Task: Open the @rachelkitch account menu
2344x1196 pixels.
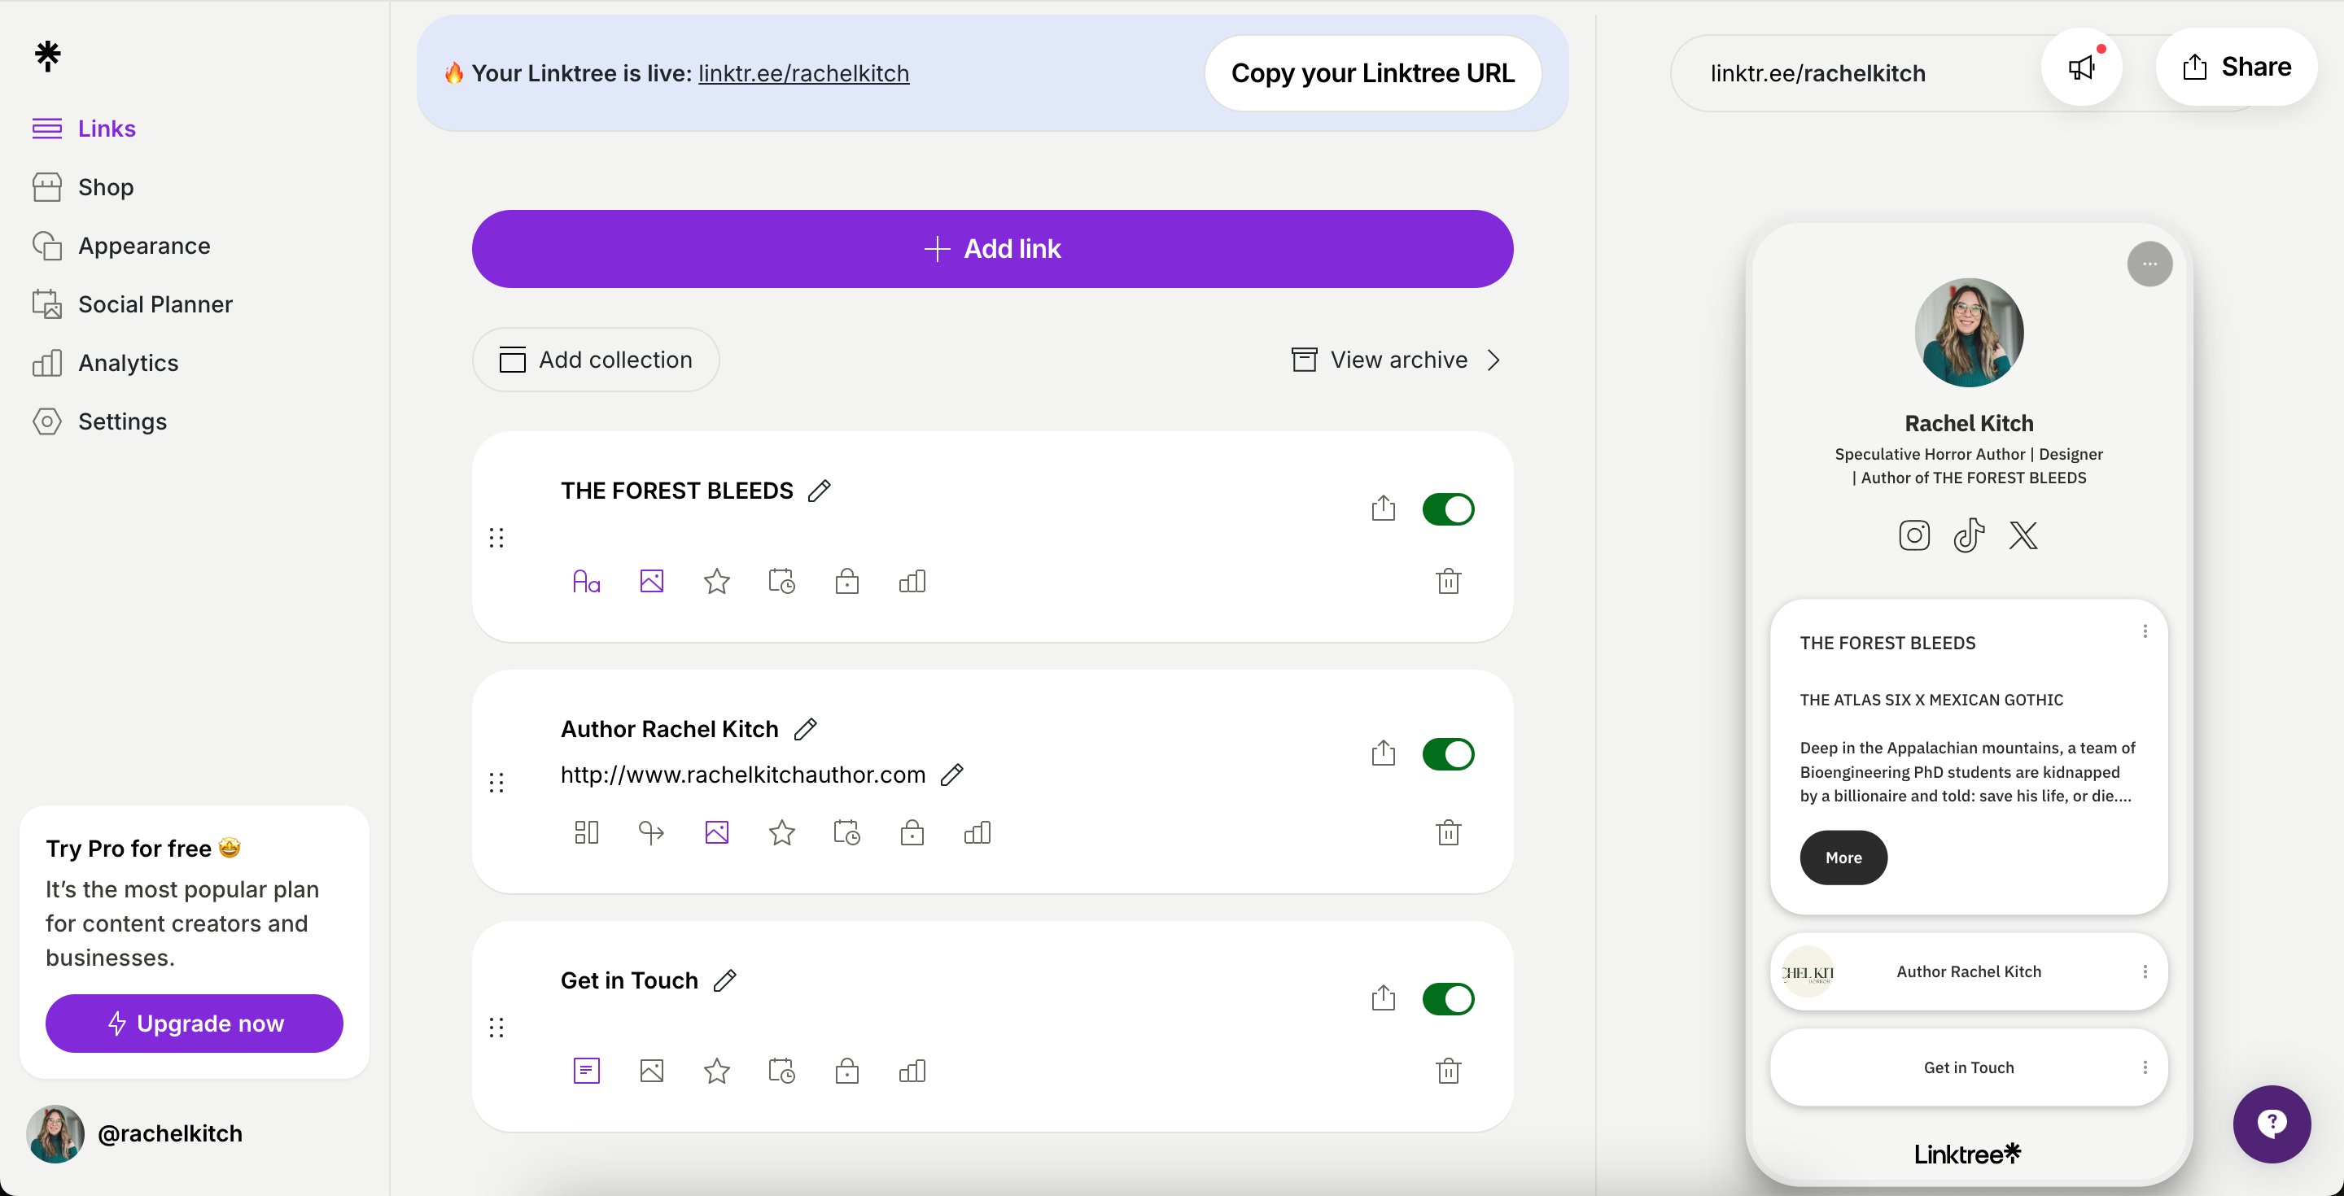Action: pyautogui.click(x=136, y=1133)
